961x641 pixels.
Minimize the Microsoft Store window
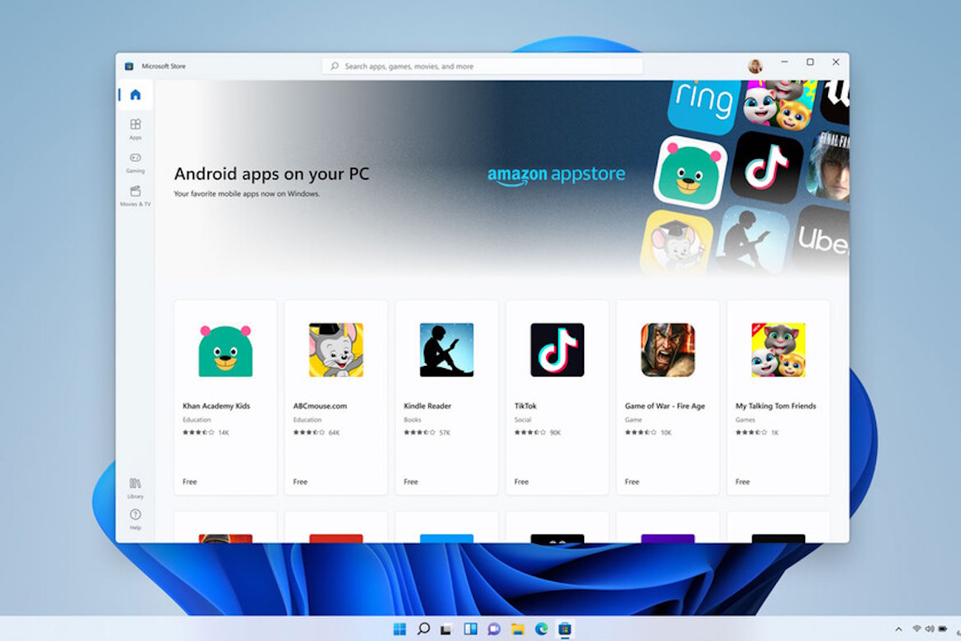coord(784,62)
